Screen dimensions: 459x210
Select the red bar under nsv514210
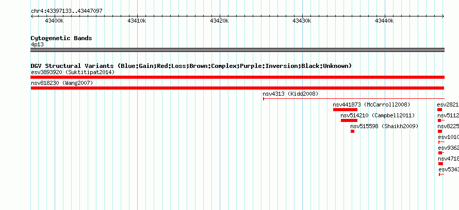[349, 120]
